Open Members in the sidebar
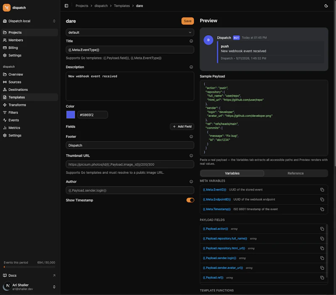Screen dimensions: 336x295 click(29, 40)
